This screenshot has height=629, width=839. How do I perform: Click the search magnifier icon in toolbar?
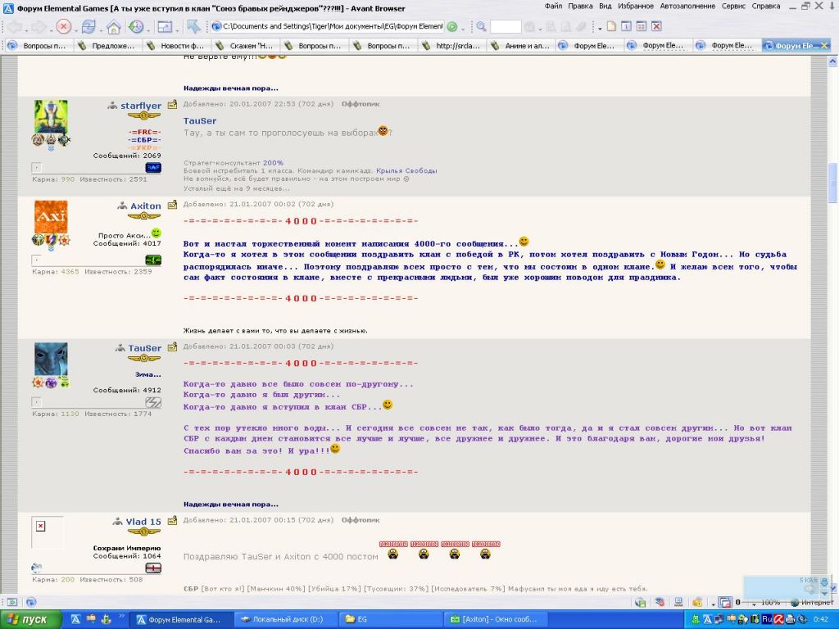click(x=481, y=27)
